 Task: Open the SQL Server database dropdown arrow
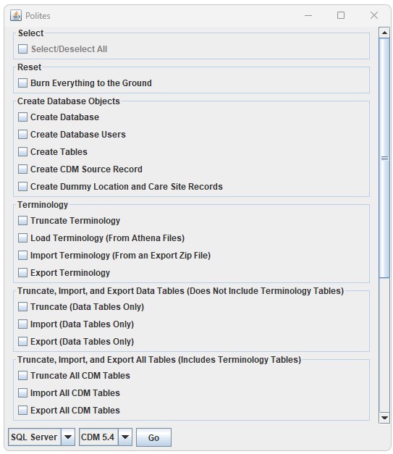coord(68,437)
